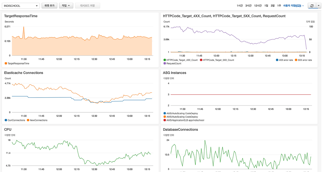The height and width of the screenshot is (172, 322).
Task: Select the 12시간 time range
Action: point(258,6)
